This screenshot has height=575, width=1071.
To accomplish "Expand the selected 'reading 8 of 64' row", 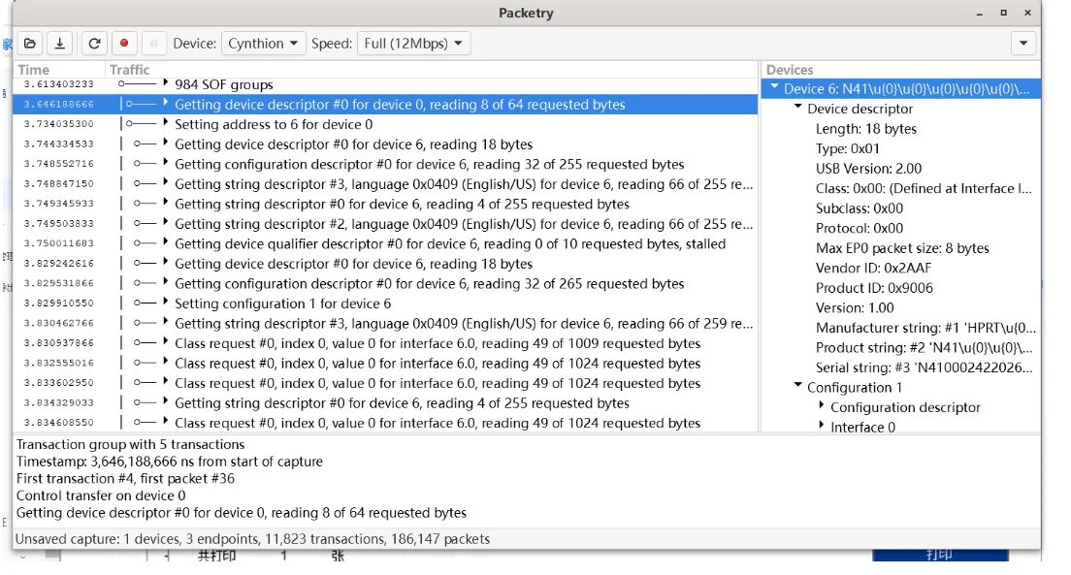I will pyautogui.click(x=165, y=104).
